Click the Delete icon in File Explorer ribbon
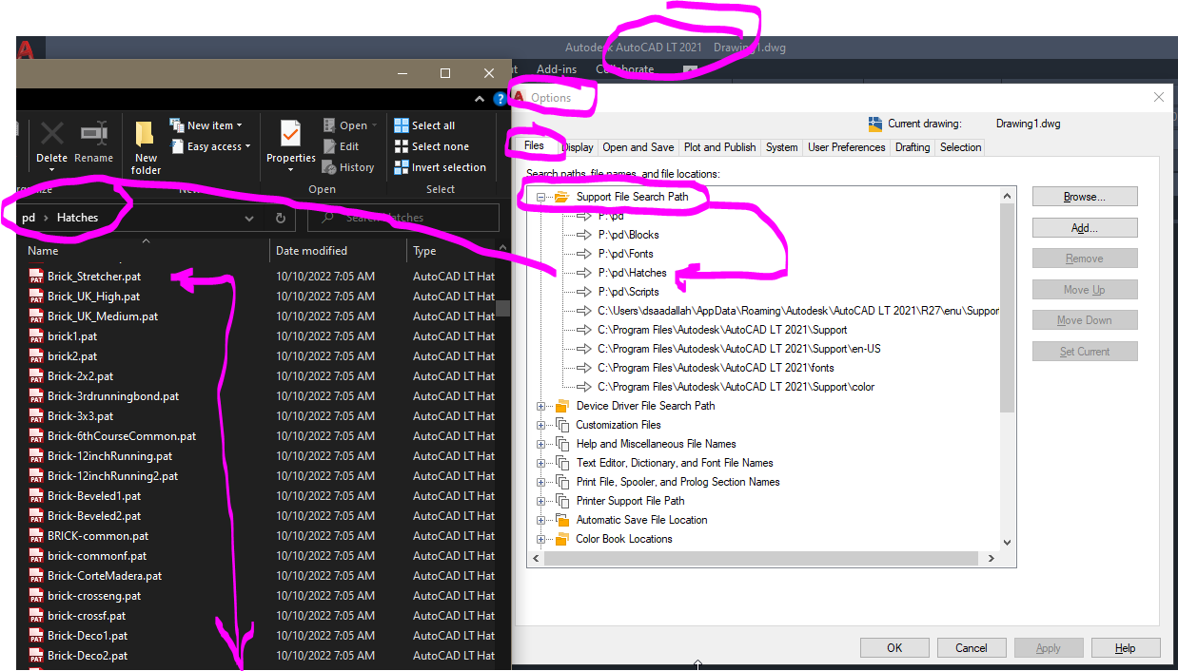Screen dimensions: 1178x671 pyautogui.click(x=51, y=133)
